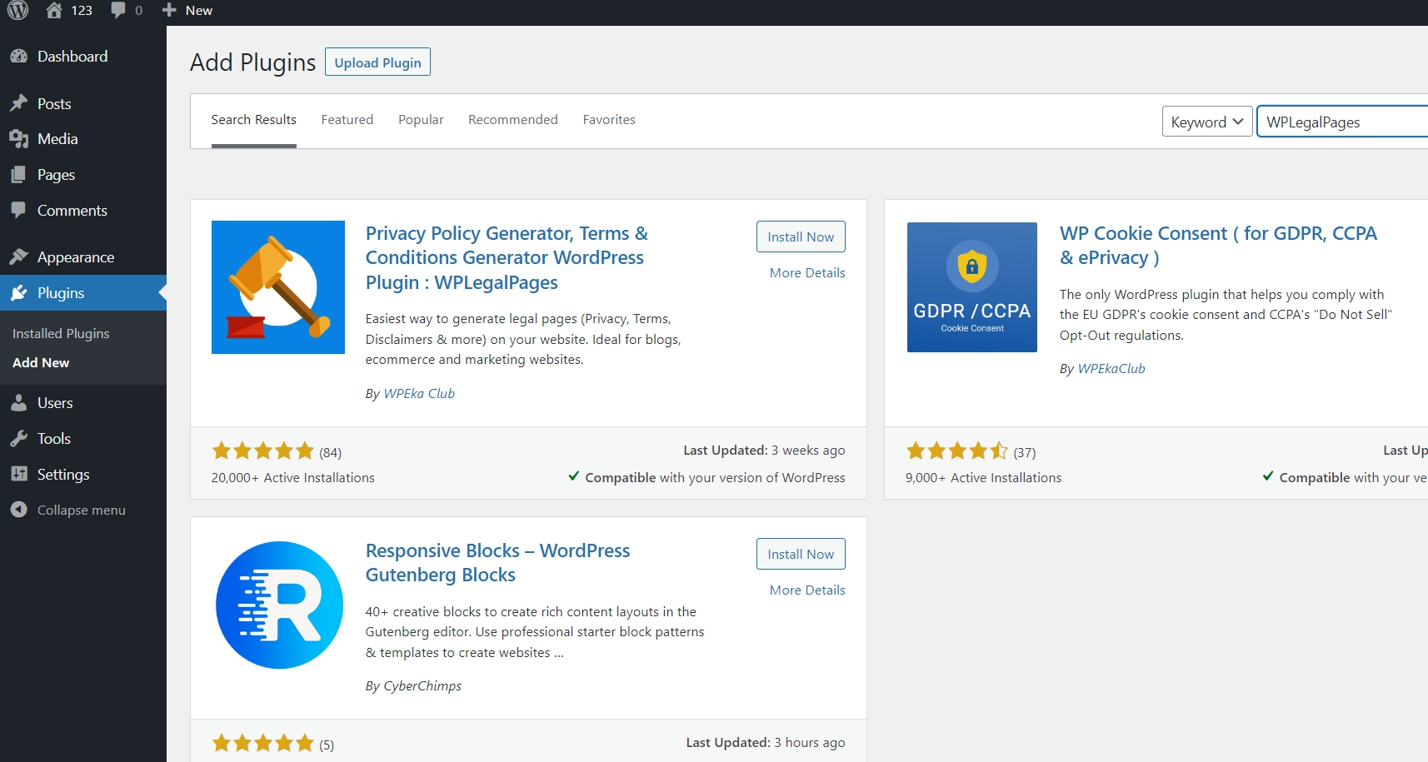Screen dimensions: 1428x762
Task: Select the Recommended tab
Action: pos(513,119)
